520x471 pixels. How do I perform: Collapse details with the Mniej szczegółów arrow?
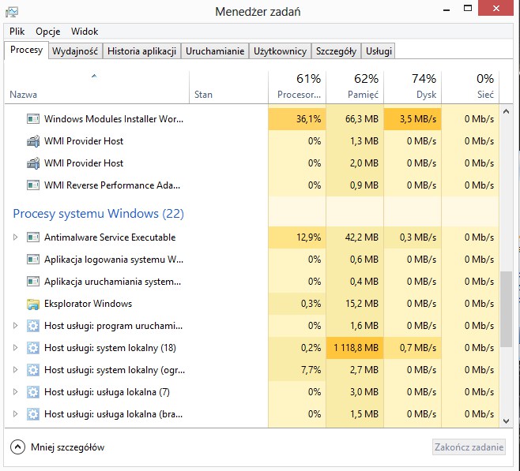pyautogui.click(x=17, y=447)
